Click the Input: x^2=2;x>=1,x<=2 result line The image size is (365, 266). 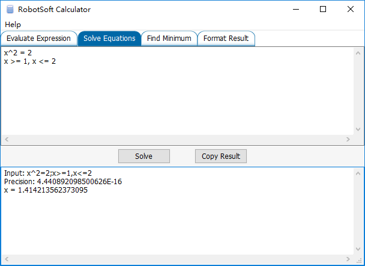[x=48, y=173]
